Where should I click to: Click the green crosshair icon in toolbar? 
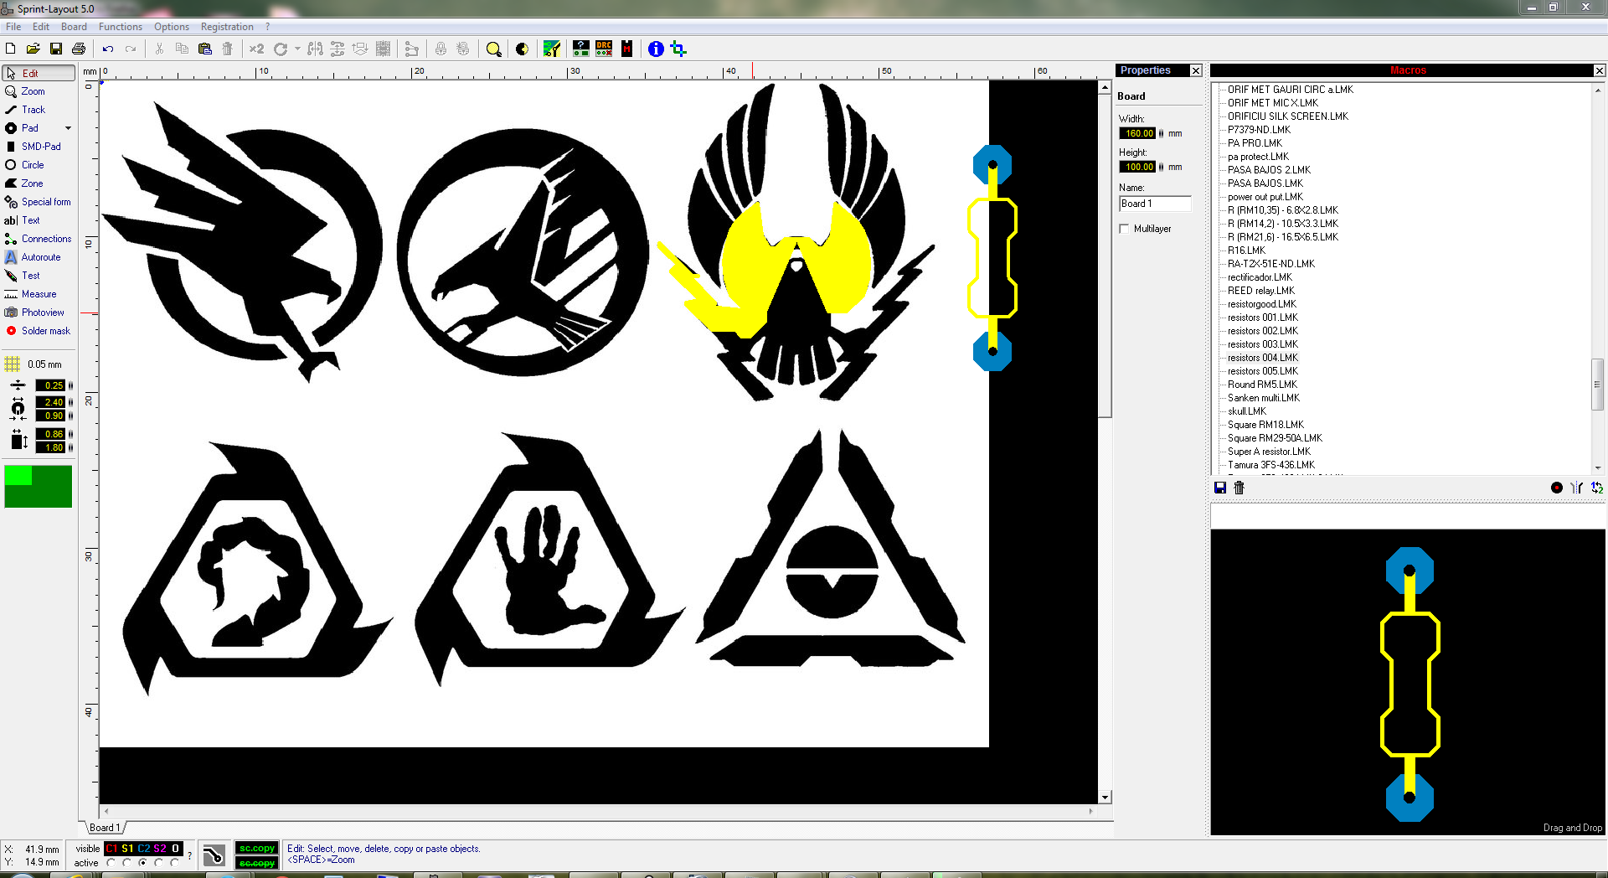(x=678, y=49)
